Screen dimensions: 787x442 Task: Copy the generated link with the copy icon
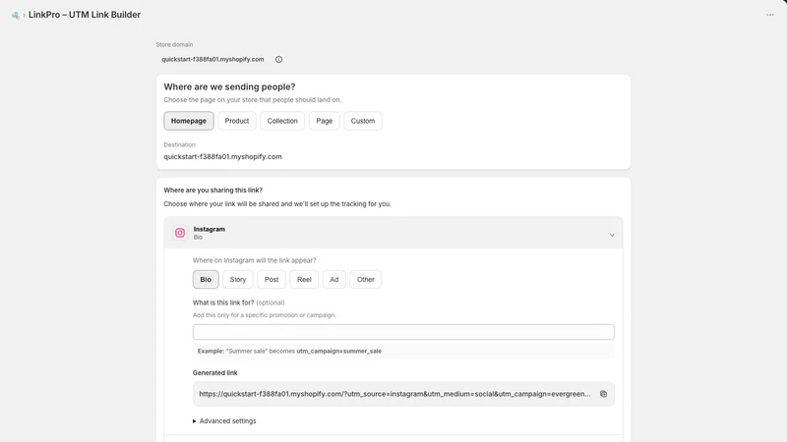[x=603, y=394]
